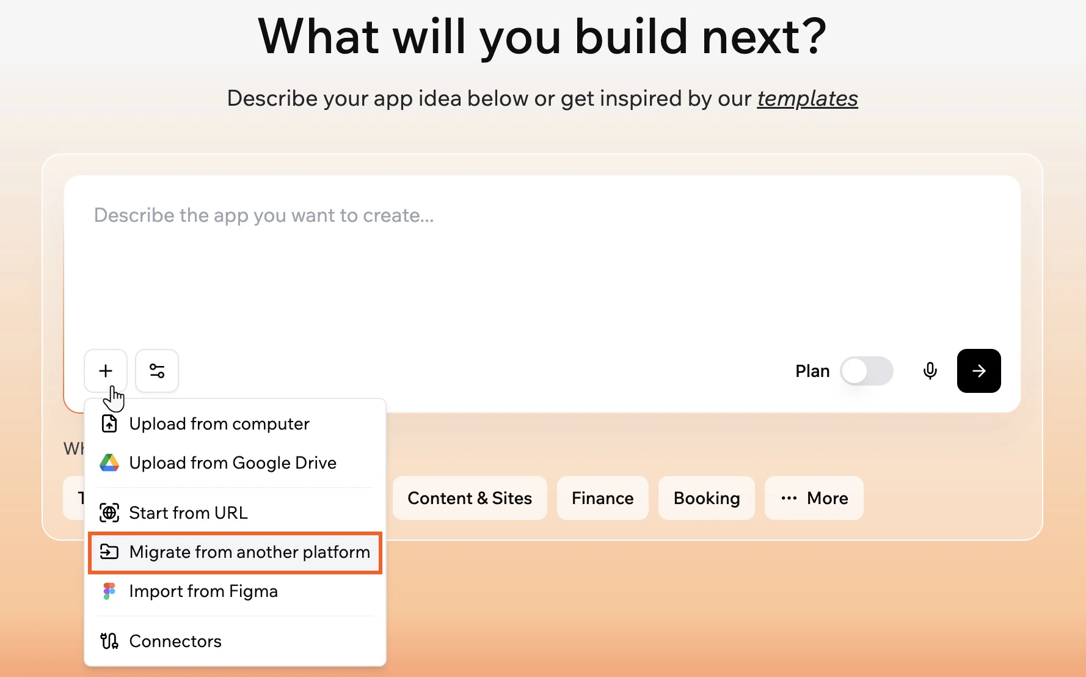Click the microphone icon for voice input
Screen dimensions: 1086x677
(930, 371)
